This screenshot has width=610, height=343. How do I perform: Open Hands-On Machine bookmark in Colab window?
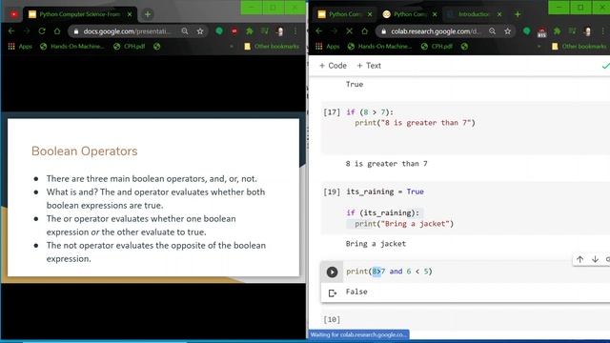379,47
